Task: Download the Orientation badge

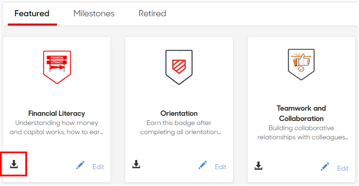Action: [136, 164]
